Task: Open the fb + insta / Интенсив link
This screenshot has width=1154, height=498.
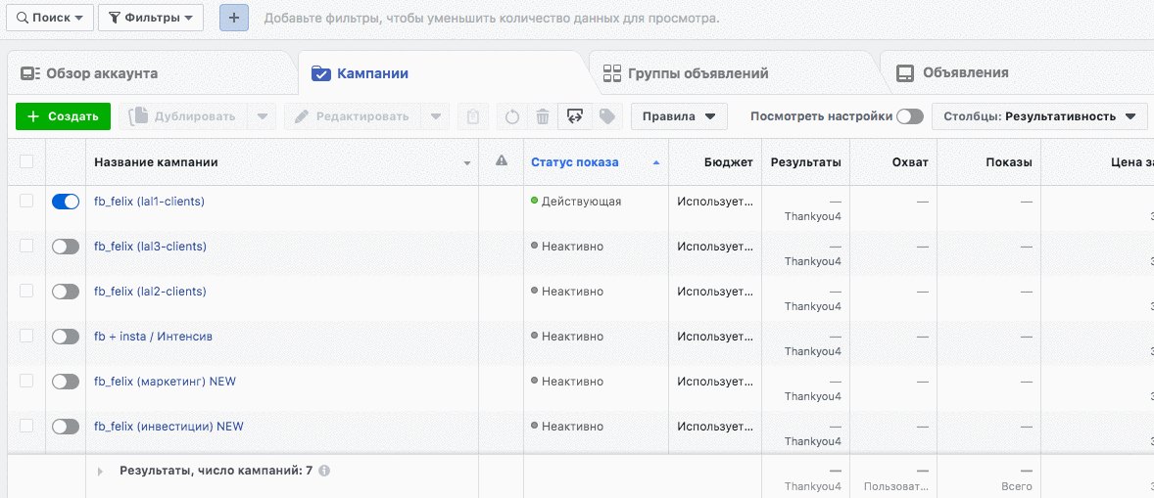Action: click(x=153, y=337)
